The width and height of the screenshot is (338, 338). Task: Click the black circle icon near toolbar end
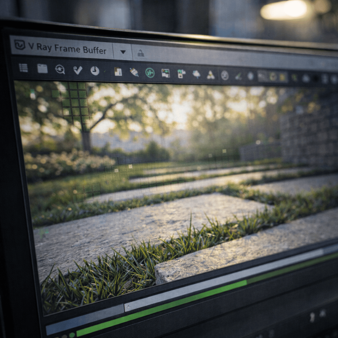(x=316, y=78)
